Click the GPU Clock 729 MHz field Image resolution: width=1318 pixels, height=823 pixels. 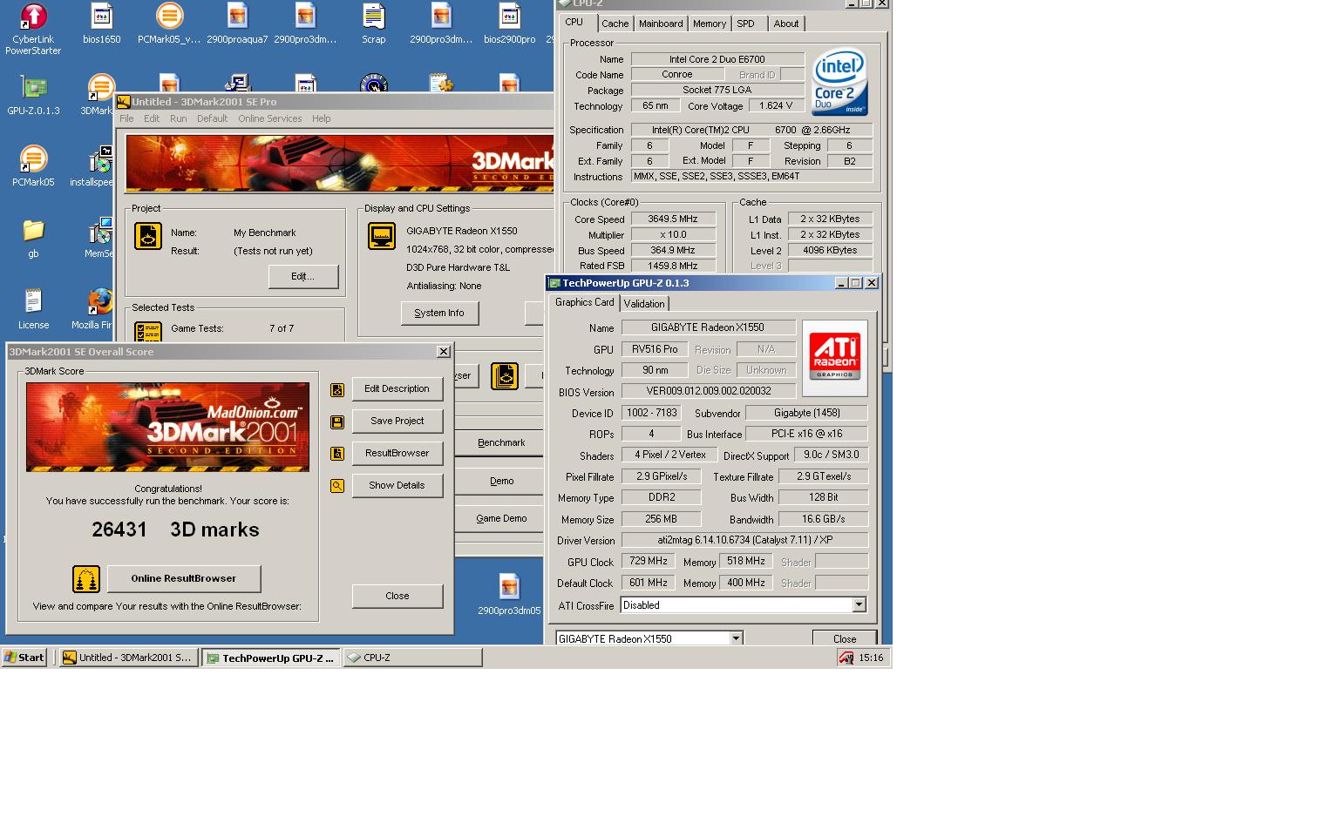(x=649, y=562)
